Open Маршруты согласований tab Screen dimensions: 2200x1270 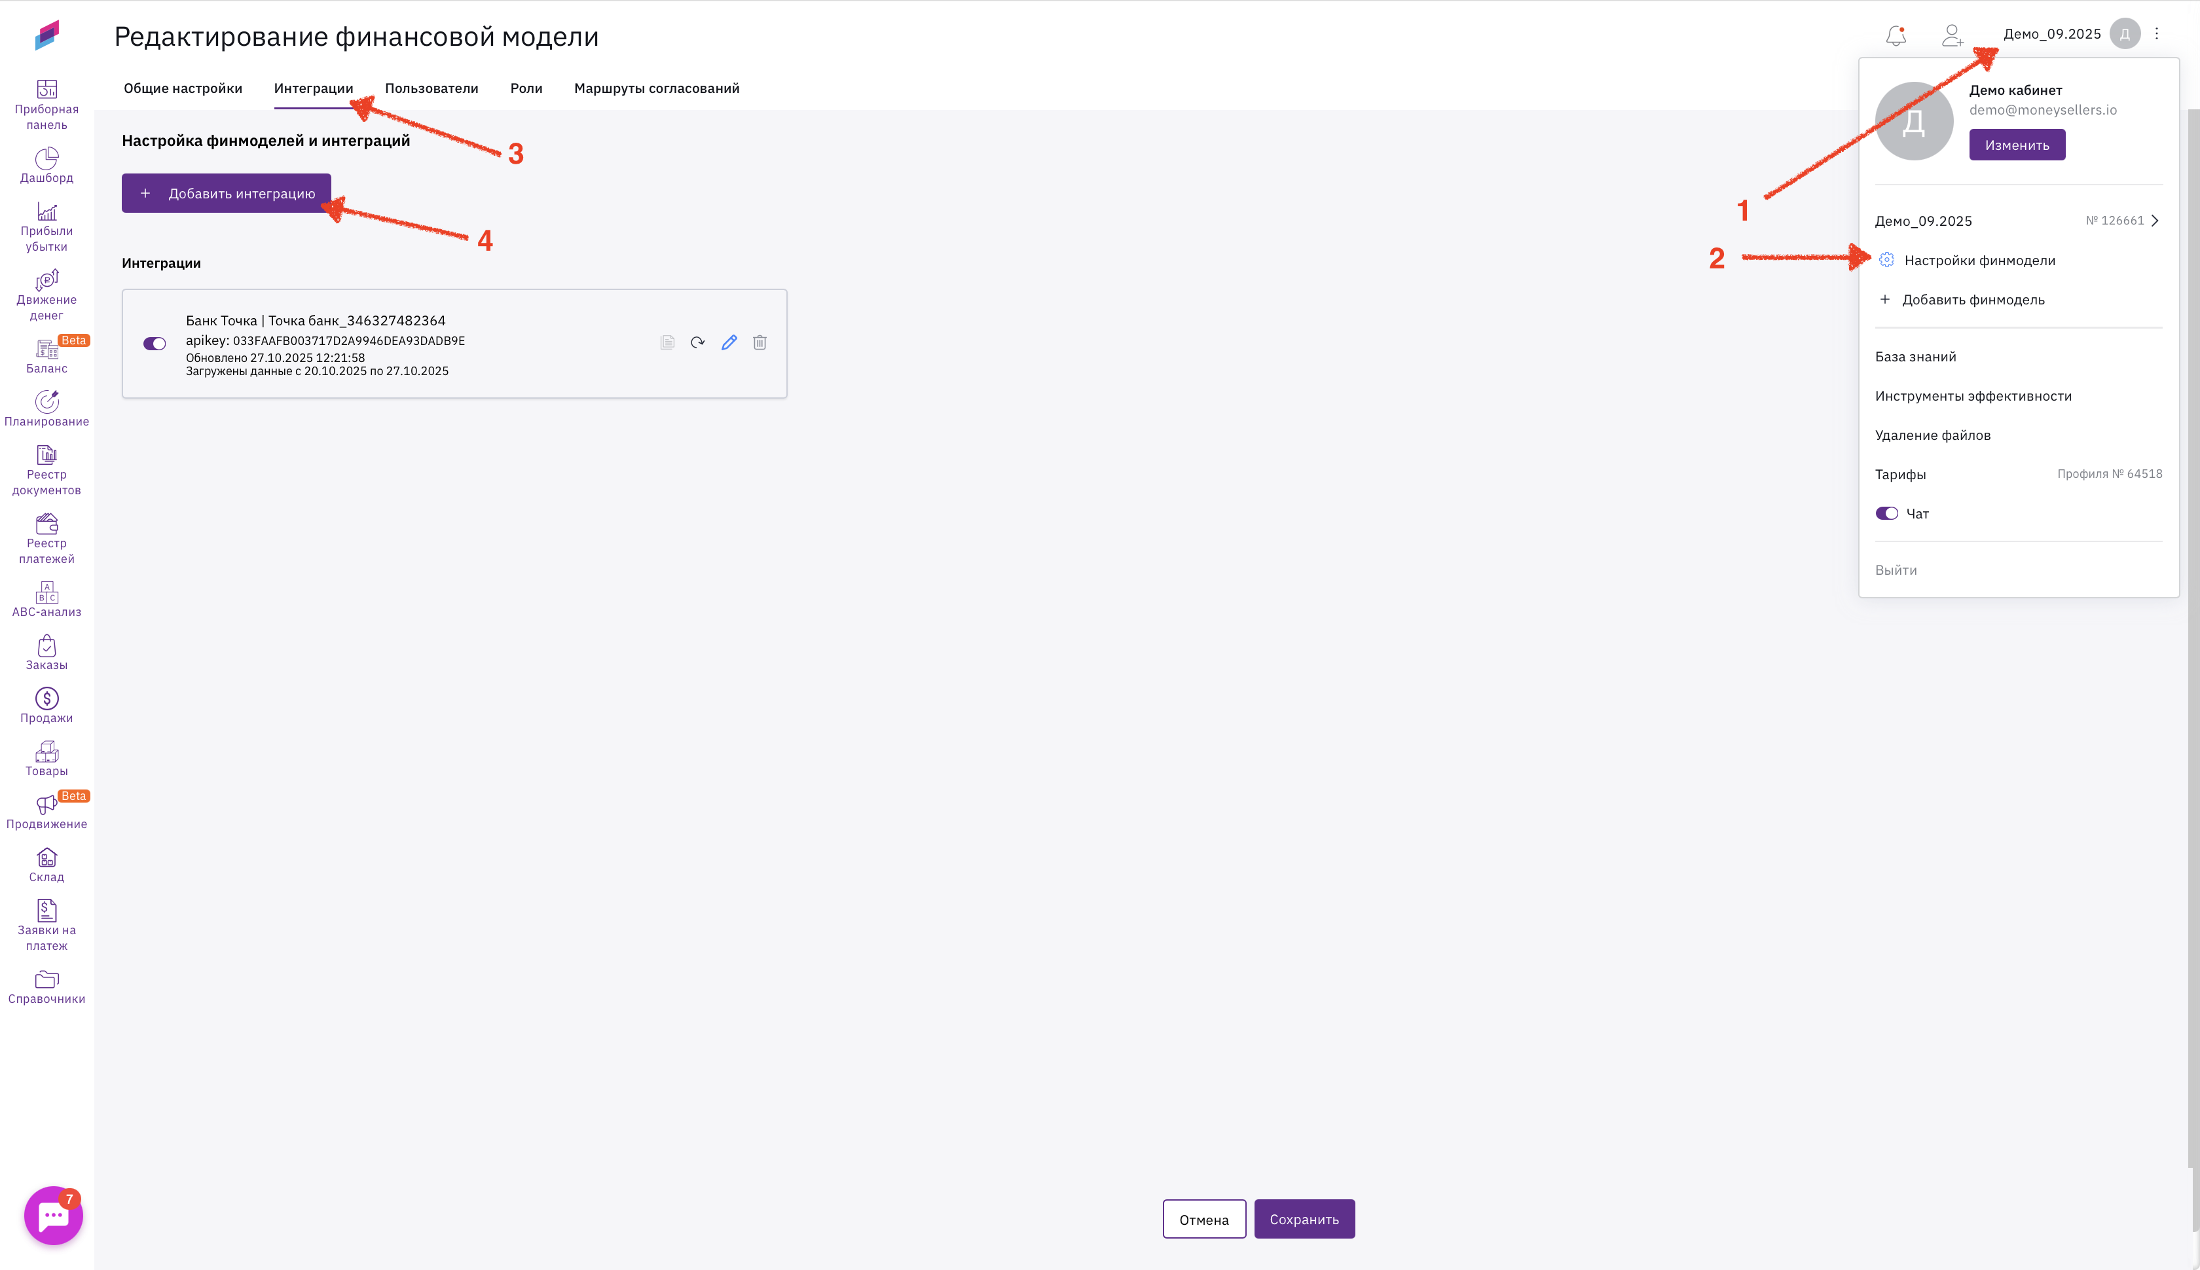click(656, 88)
